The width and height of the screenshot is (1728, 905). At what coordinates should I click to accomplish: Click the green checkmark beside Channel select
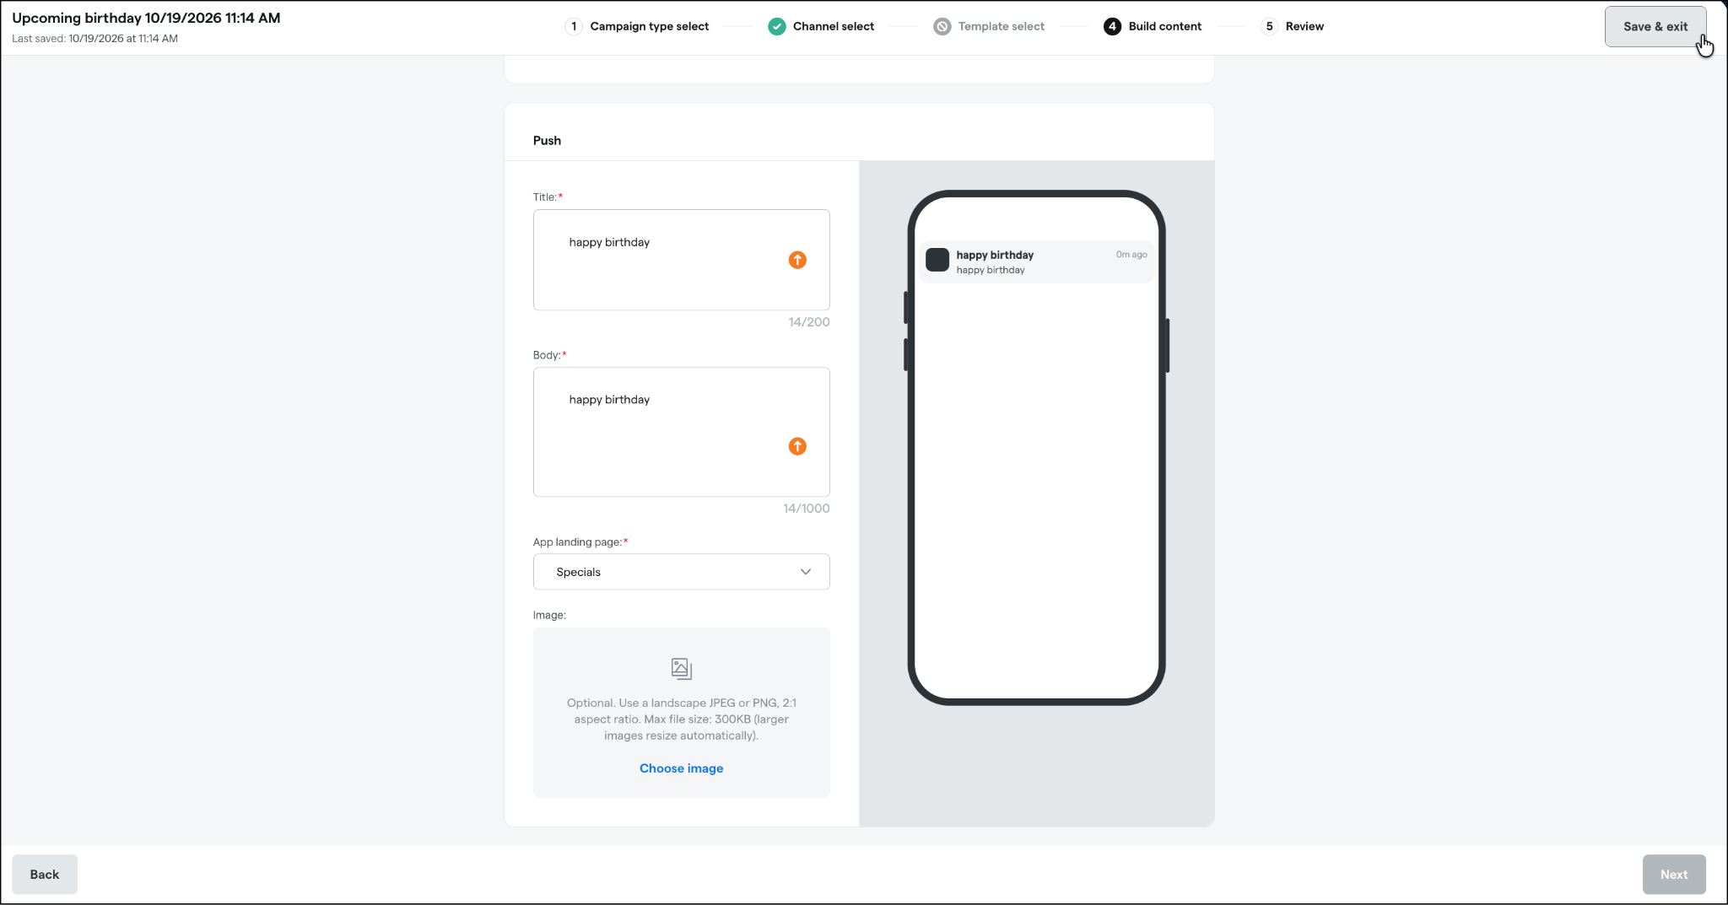click(777, 26)
